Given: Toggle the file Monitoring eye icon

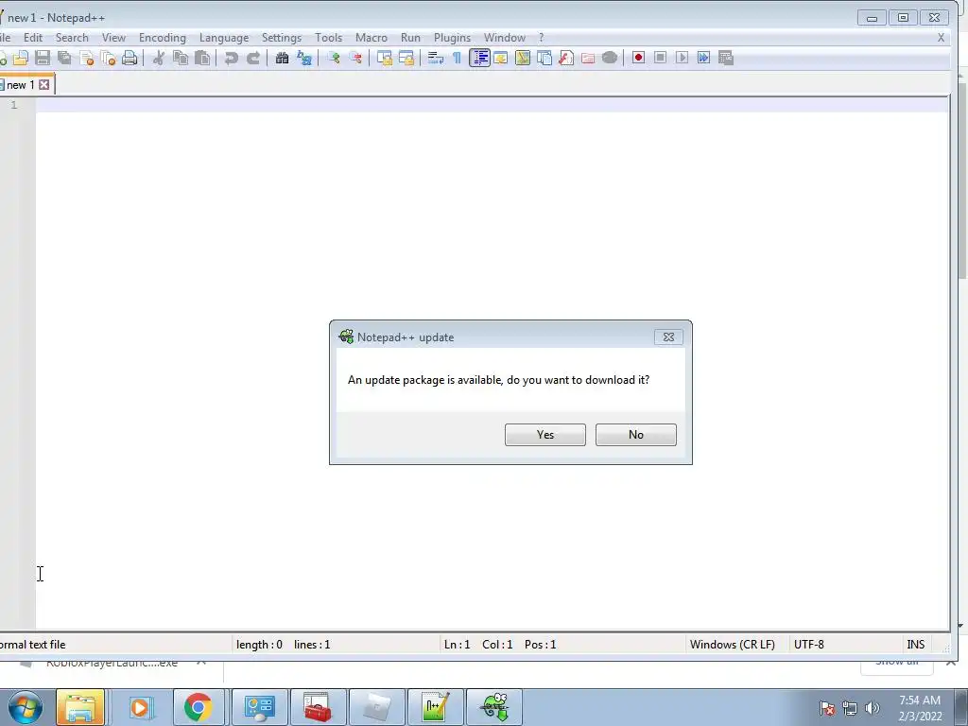Looking at the screenshot, I should tap(610, 58).
